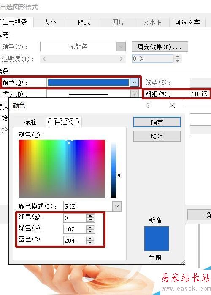Decrease the 红色(R) value stepper down
211x295 pixels.
90,220
